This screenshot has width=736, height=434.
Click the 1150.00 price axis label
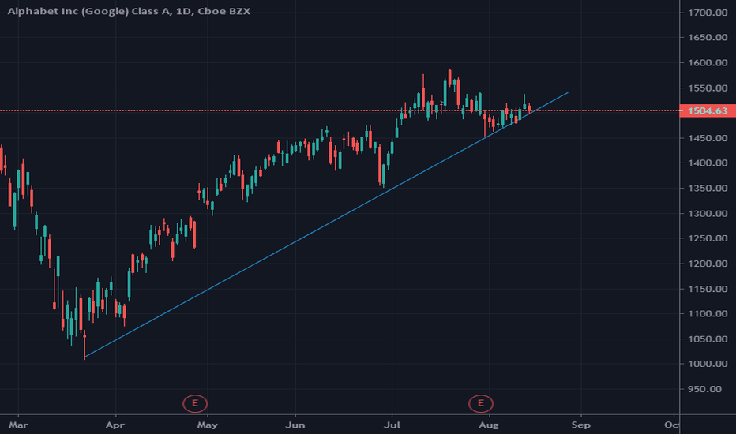click(708, 289)
